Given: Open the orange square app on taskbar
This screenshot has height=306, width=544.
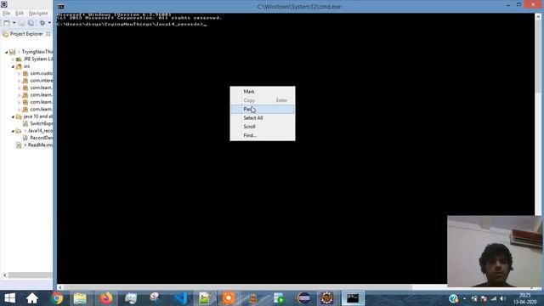Looking at the screenshot, I should point(229,298).
